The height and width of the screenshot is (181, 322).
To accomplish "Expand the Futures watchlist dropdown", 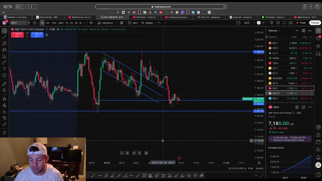I will [x=274, y=31].
